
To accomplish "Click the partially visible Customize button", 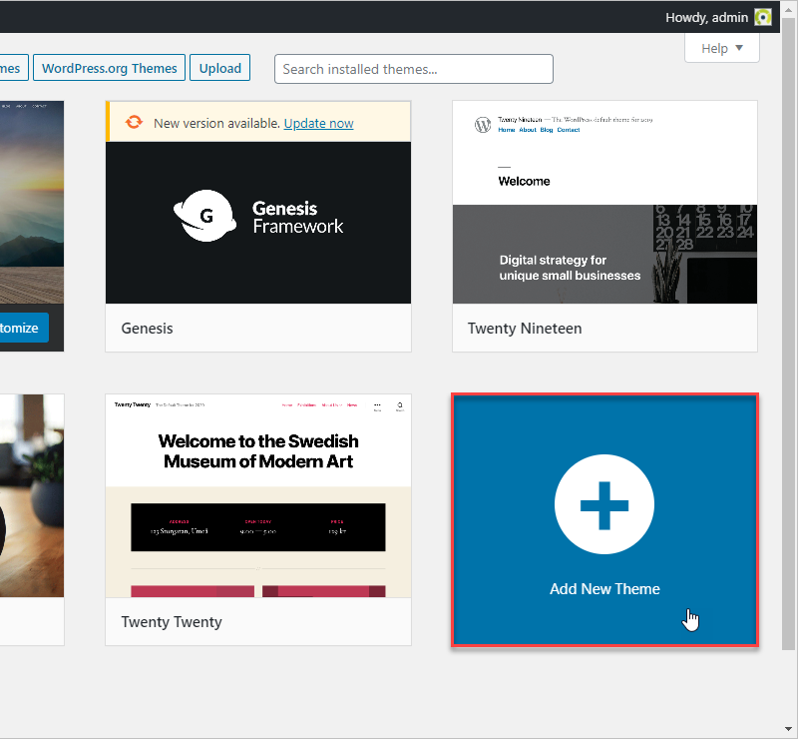I will pos(23,328).
